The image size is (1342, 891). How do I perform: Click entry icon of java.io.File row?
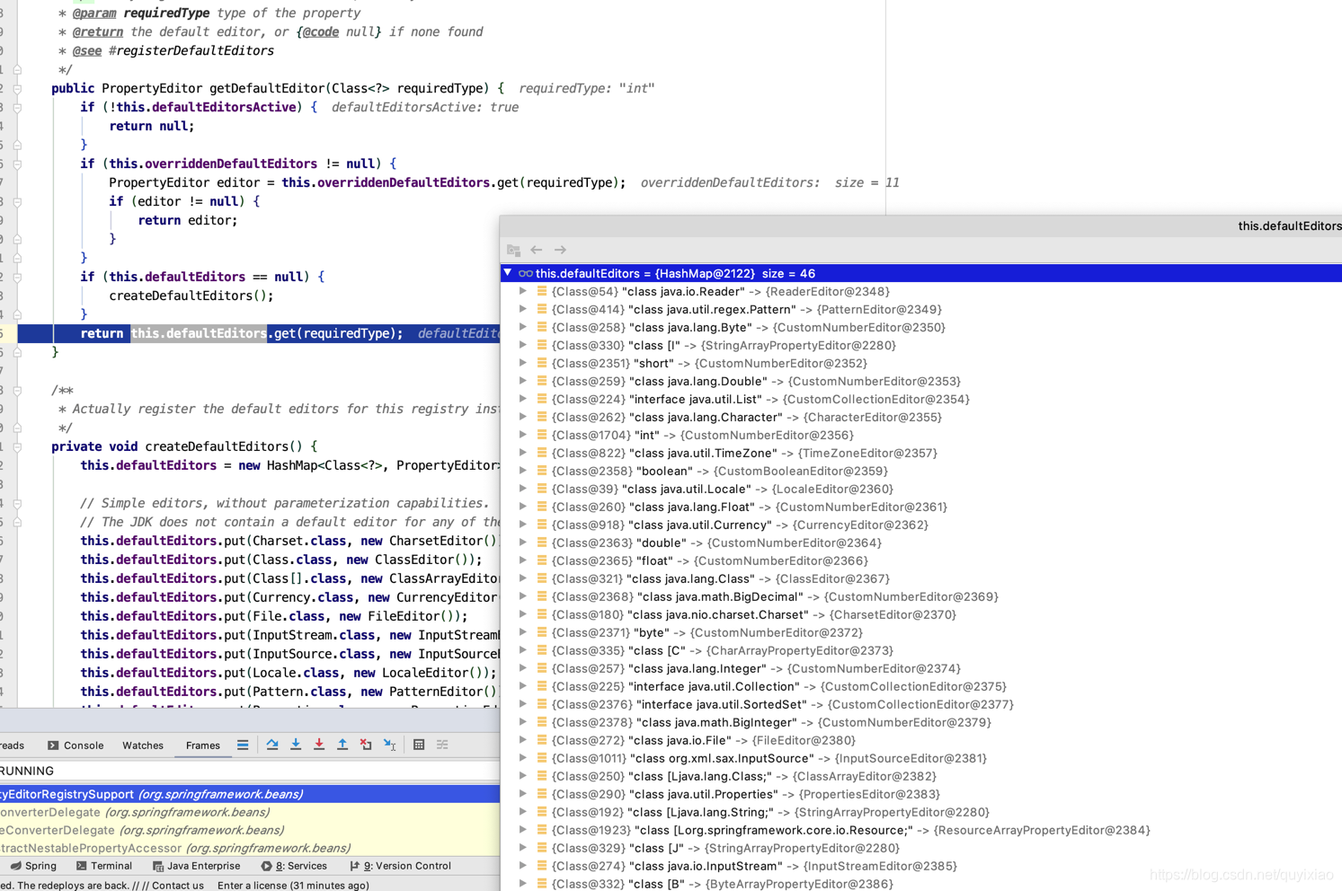pyautogui.click(x=542, y=740)
